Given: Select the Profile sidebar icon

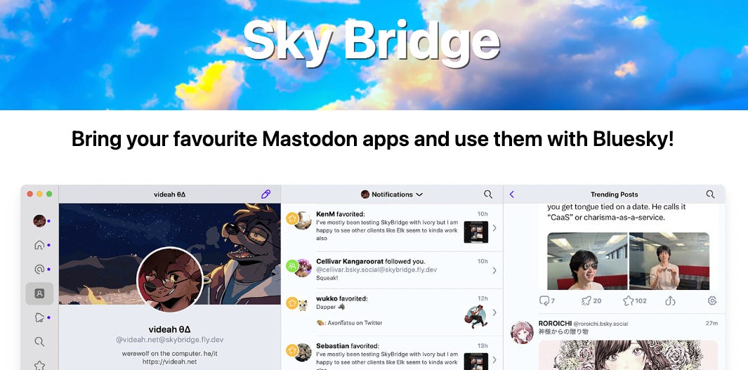Looking at the screenshot, I should pos(39,293).
